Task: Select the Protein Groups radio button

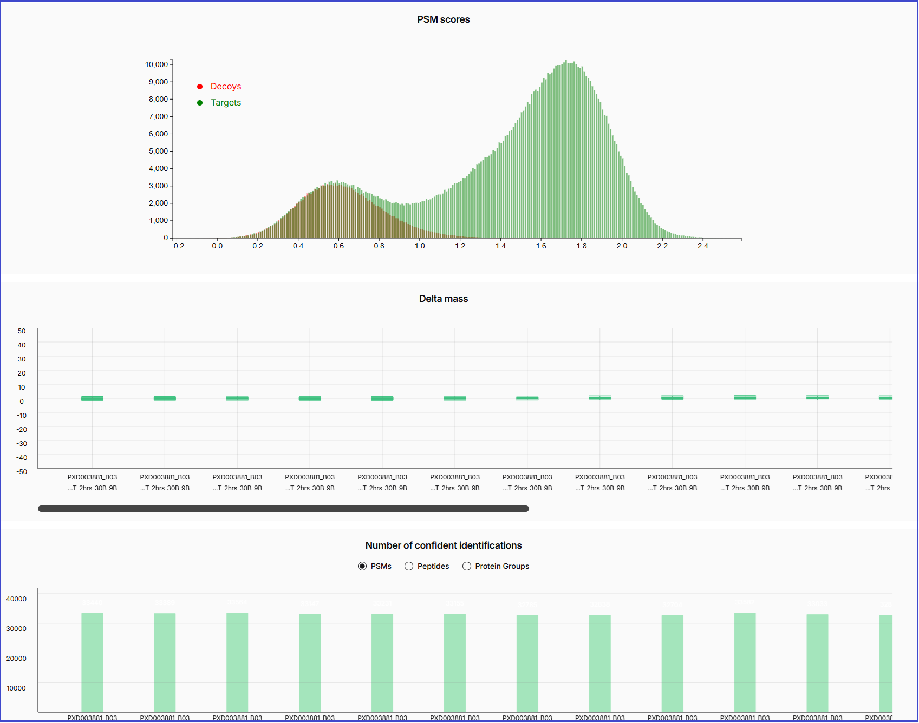Action: point(467,567)
